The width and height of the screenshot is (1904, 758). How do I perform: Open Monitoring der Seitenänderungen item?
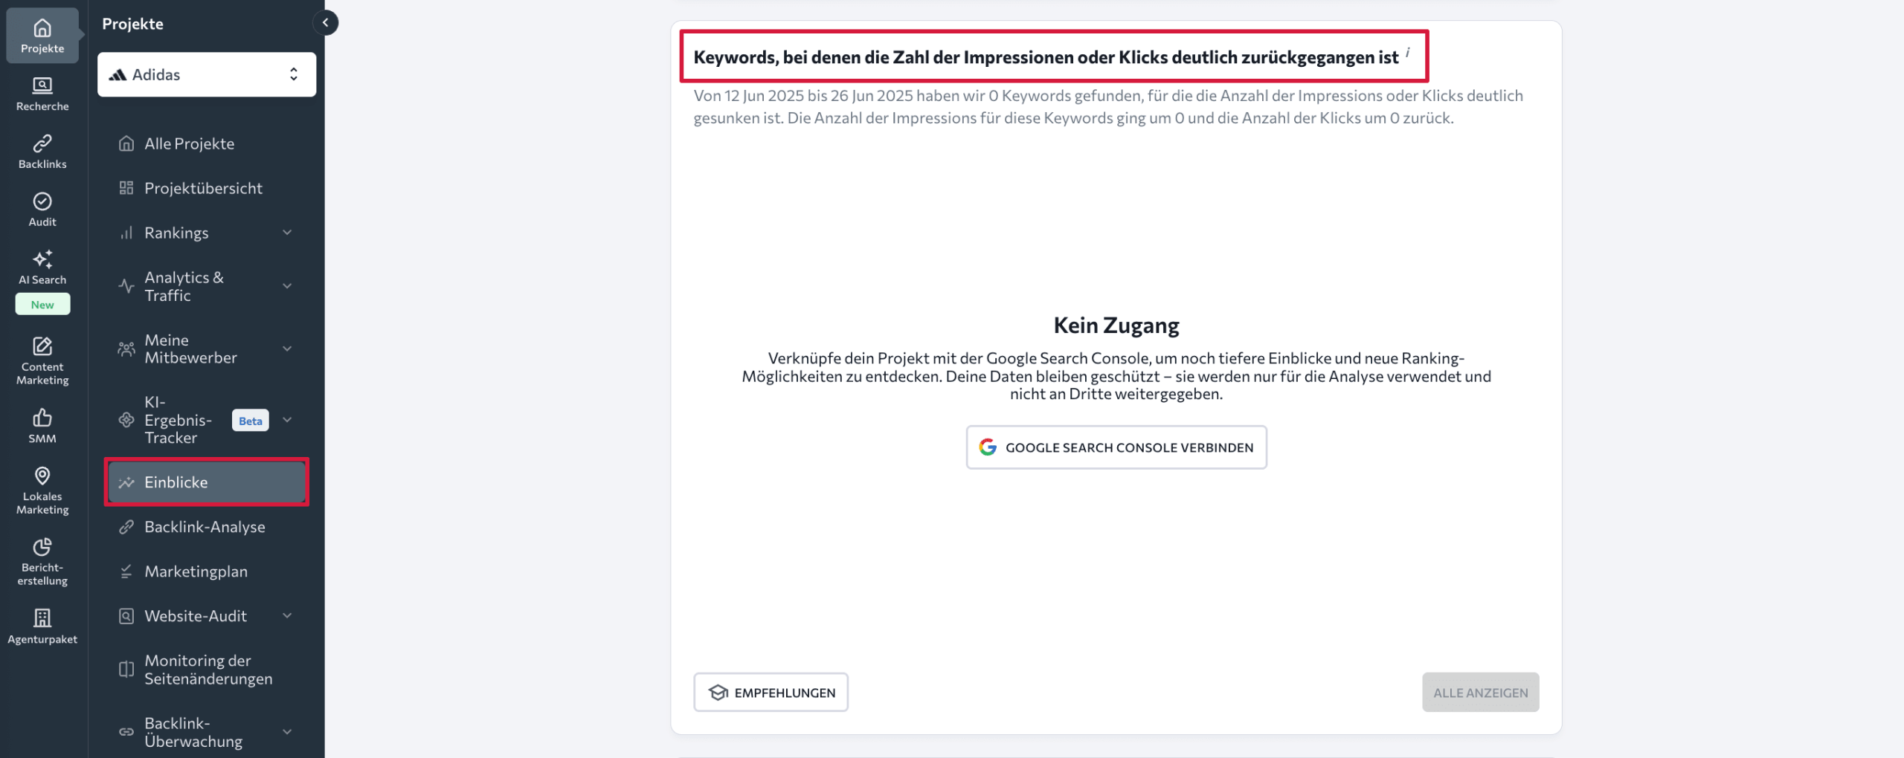tap(207, 670)
